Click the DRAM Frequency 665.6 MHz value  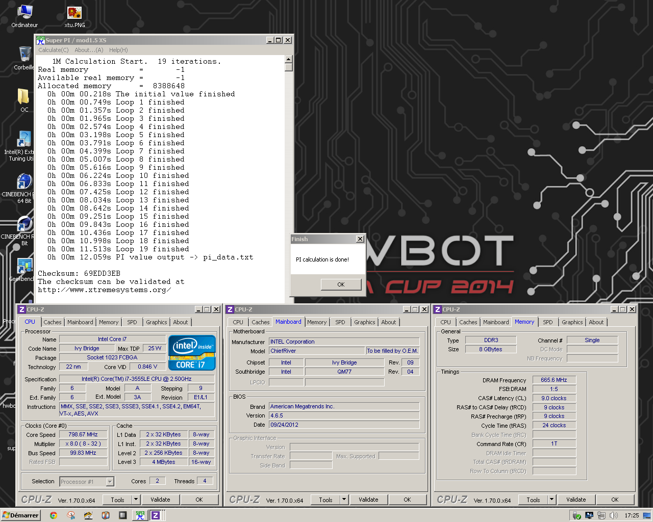click(x=554, y=380)
